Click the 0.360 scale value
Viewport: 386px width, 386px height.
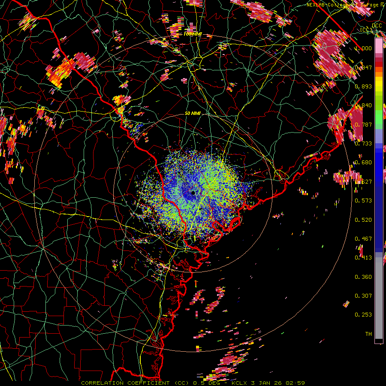click(363, 277)
